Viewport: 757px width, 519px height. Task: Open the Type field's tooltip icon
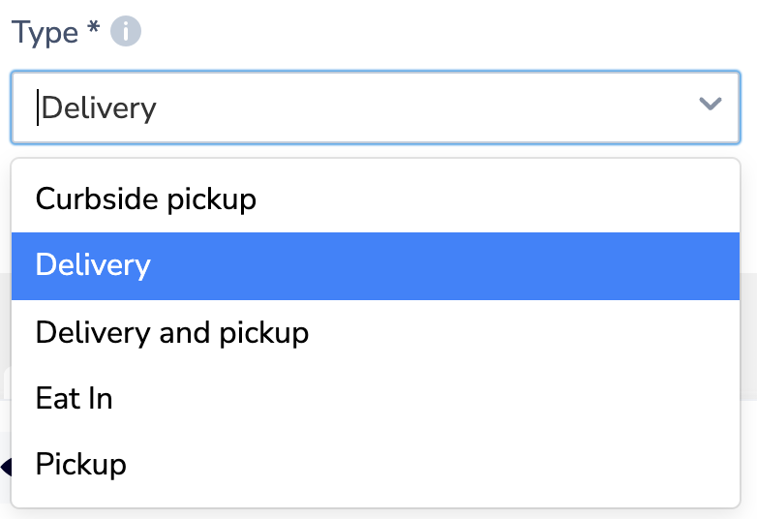tap(126, 31)
